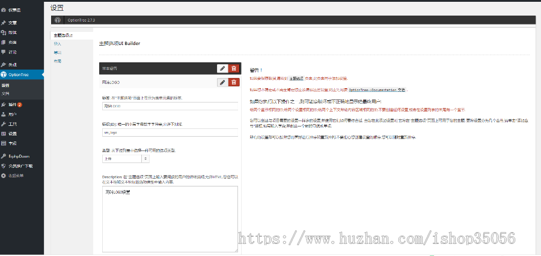Click the pencil edit icon on 基本设置 row
541x256 pixels.
222,68
